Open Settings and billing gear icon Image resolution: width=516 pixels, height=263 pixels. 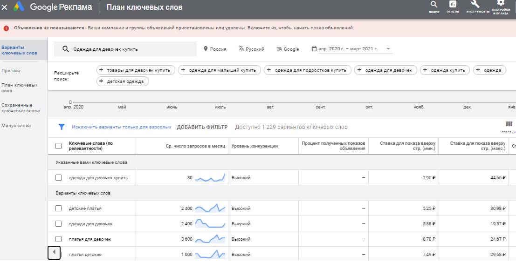(x=501, y=5)
